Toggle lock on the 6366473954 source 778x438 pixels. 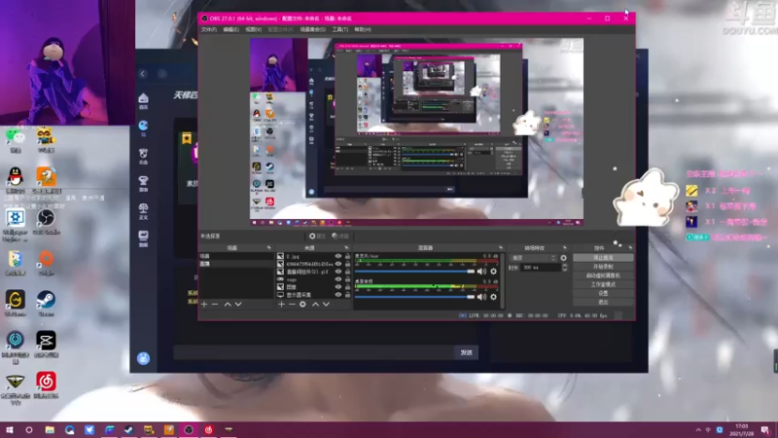347,264
